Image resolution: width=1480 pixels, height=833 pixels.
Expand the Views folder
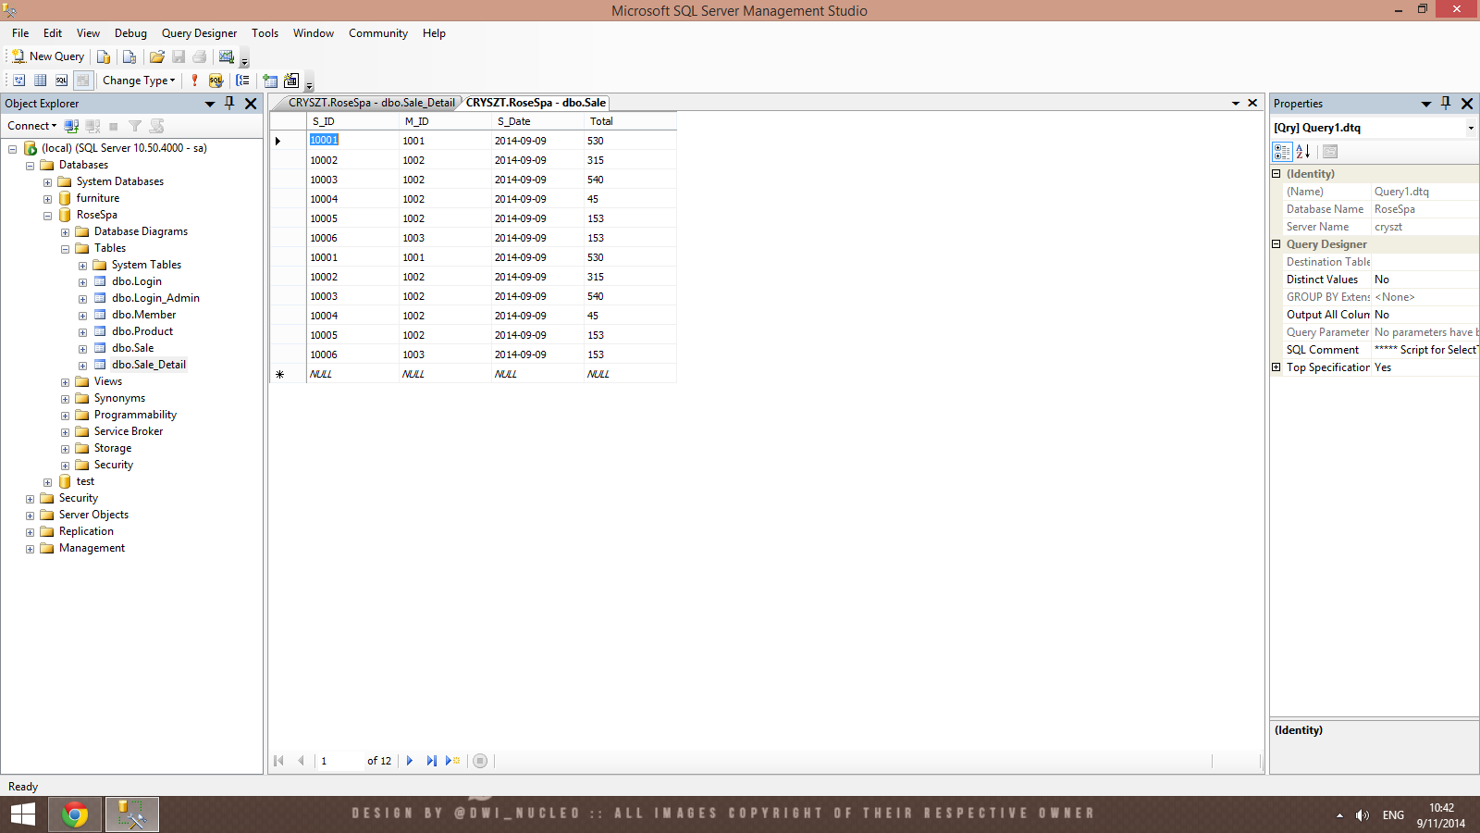[65, 382]
